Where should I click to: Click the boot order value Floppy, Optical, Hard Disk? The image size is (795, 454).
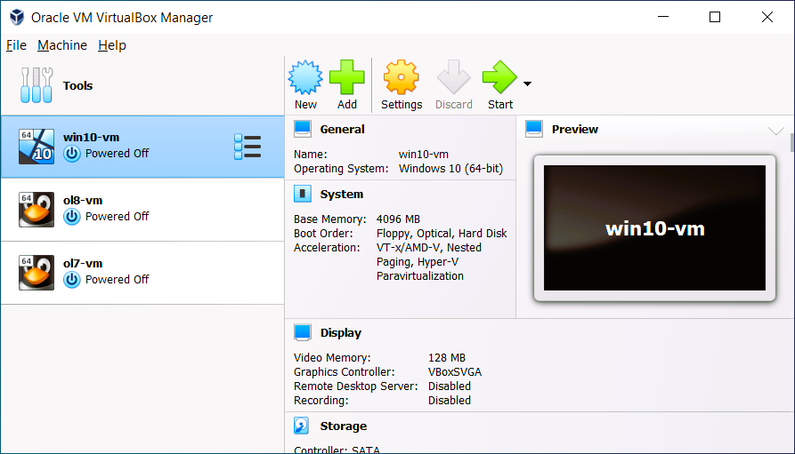click(x=442, y=234)
